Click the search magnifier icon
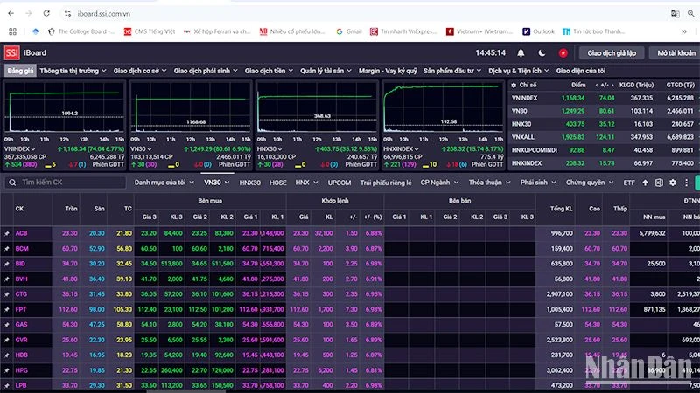 point(11,183)
